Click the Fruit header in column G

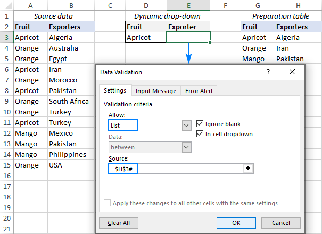258,27
